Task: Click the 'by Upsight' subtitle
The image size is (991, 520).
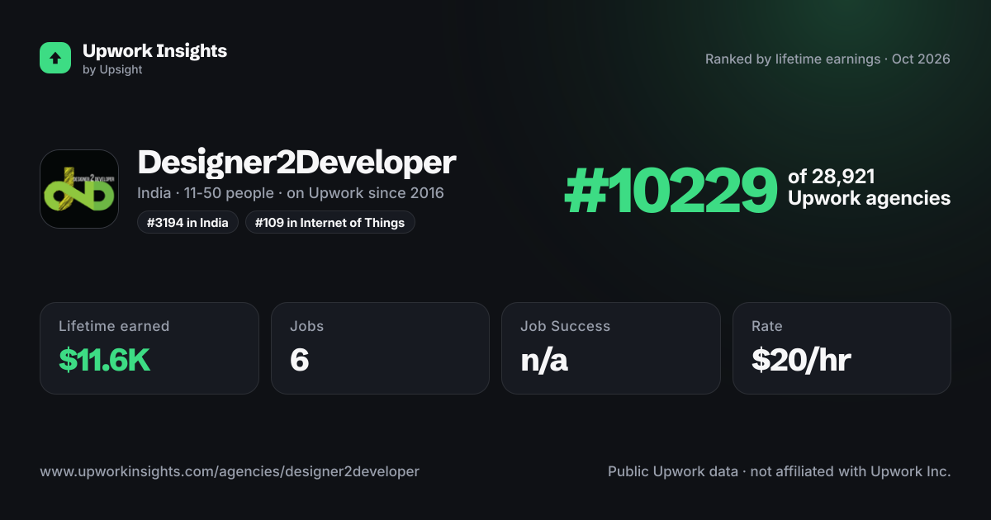Action: [112, 70]
